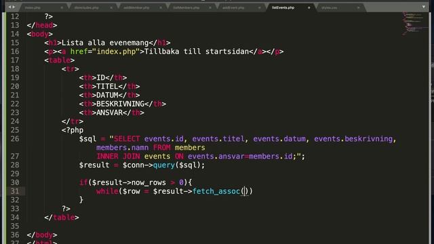Screen dimensions: 434x244
Task: Close the listMembers.php tab
Action: click(x=210, y=7)
